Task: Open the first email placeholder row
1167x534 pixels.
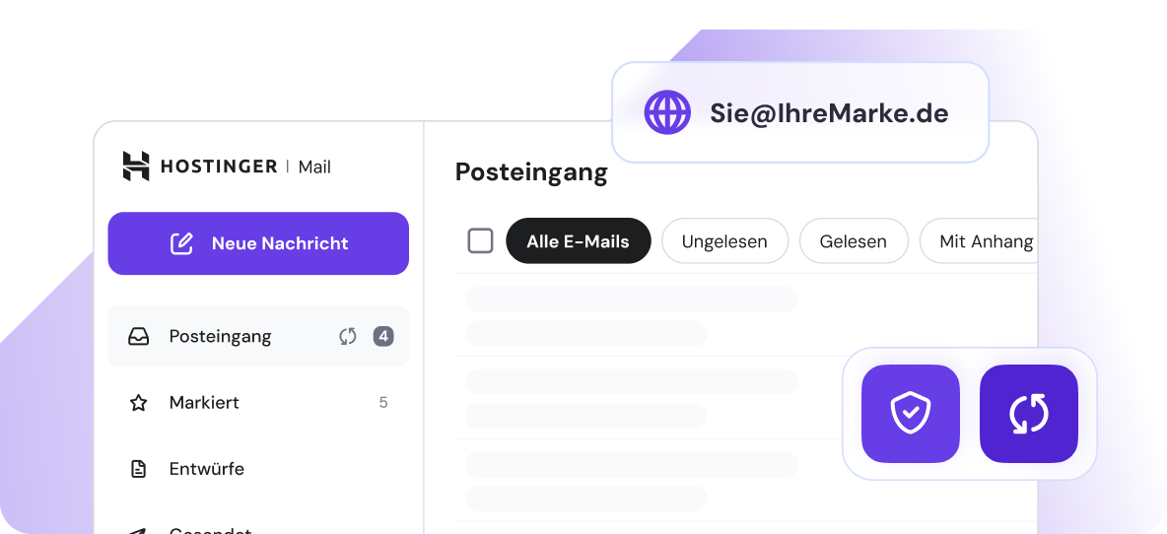Action: point(631,315)
